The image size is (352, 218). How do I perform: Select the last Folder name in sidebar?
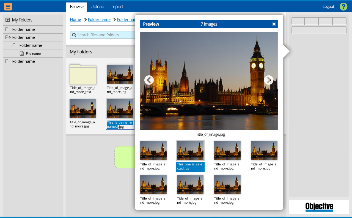coord(33,61)
